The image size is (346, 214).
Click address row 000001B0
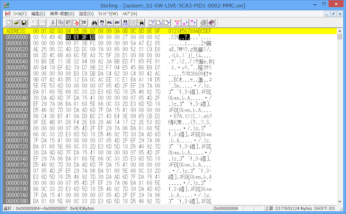[x=17, y=201]
